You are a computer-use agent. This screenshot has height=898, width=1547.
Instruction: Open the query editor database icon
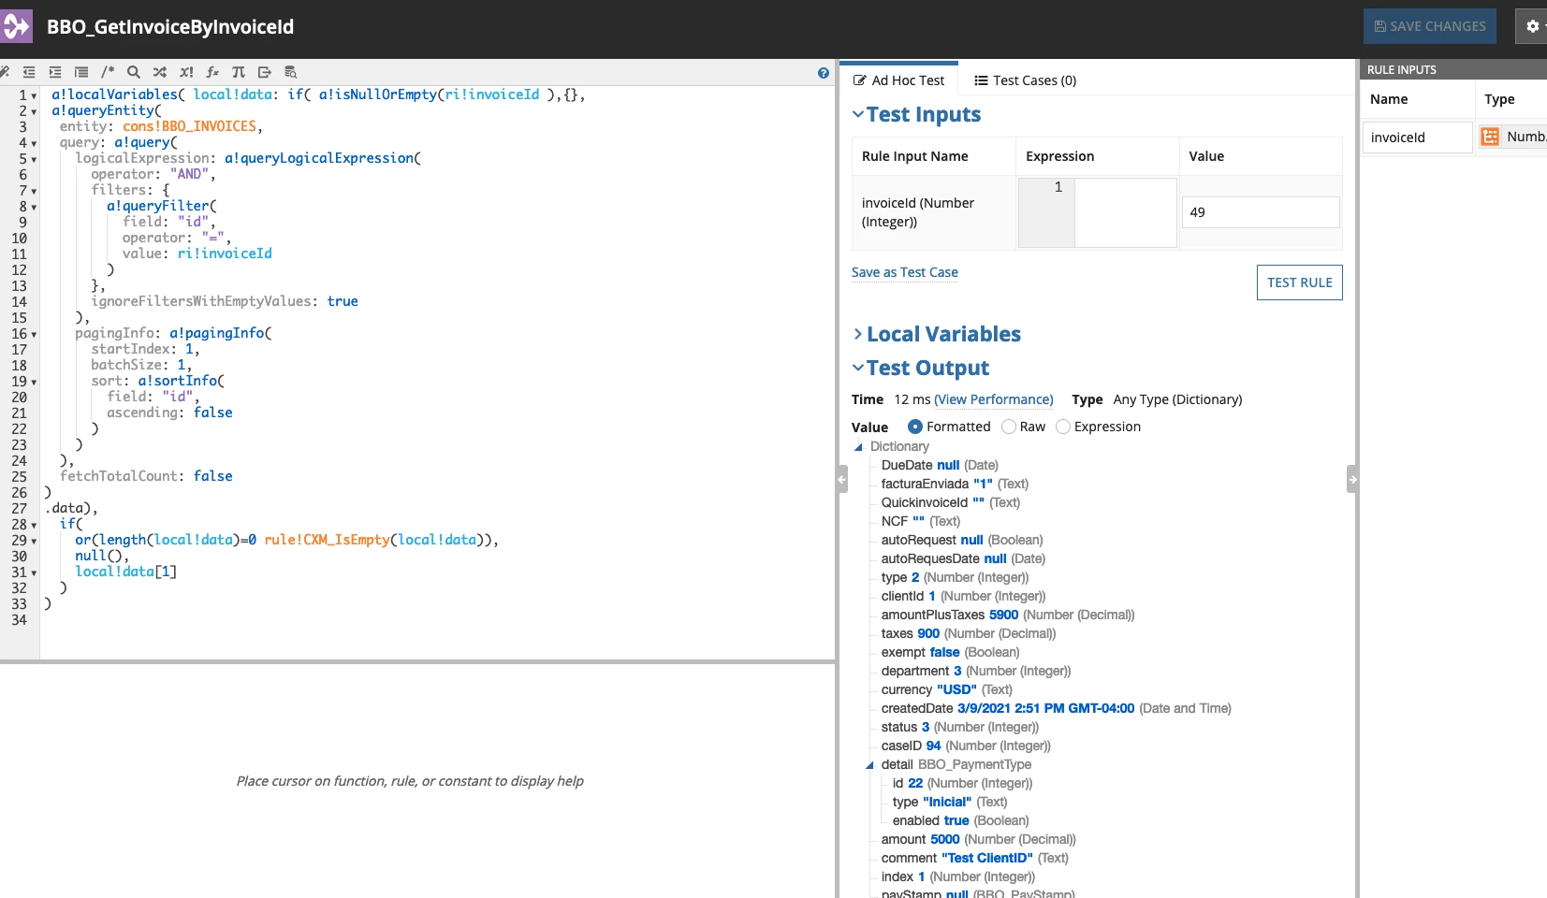click(291, 72)
